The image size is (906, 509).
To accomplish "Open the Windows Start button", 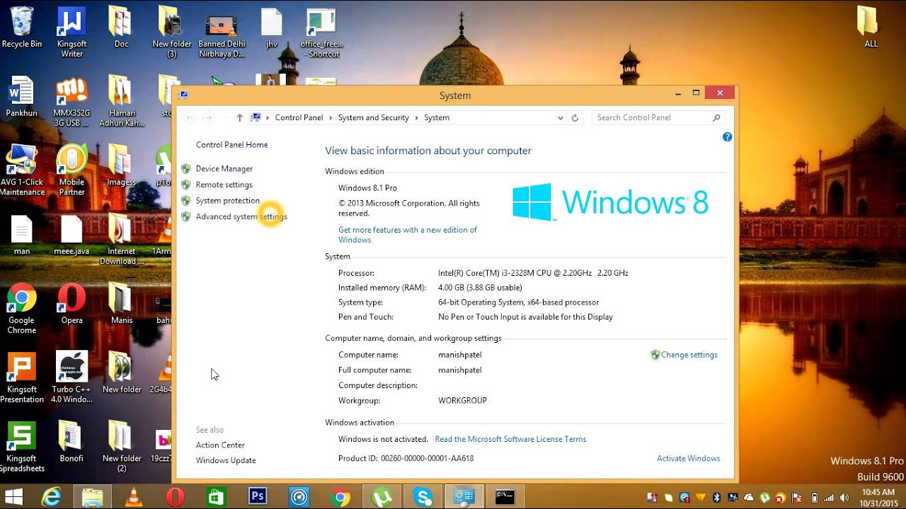I will point(13,497).
